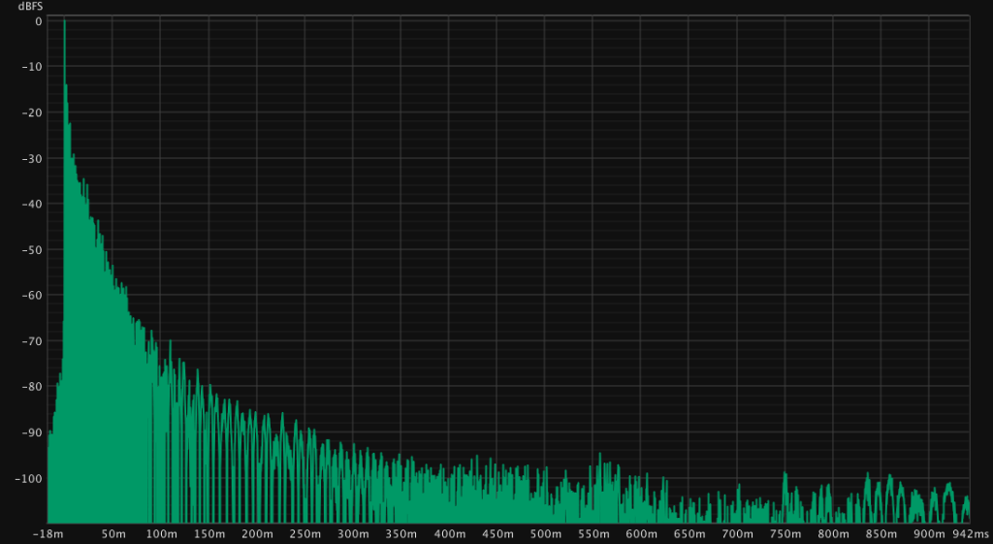Select the 50m time axis marker

113,534
